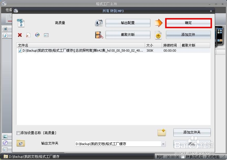
Task: Click the 添加文件夹 button
Action: click(x=192, y=132)
